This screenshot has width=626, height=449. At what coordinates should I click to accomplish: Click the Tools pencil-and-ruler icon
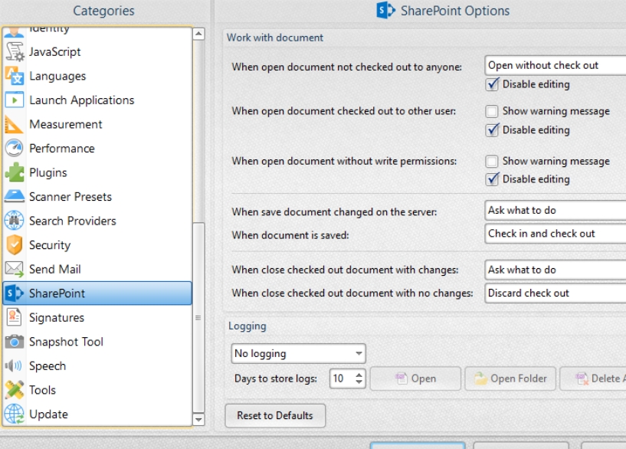(15, 390)
